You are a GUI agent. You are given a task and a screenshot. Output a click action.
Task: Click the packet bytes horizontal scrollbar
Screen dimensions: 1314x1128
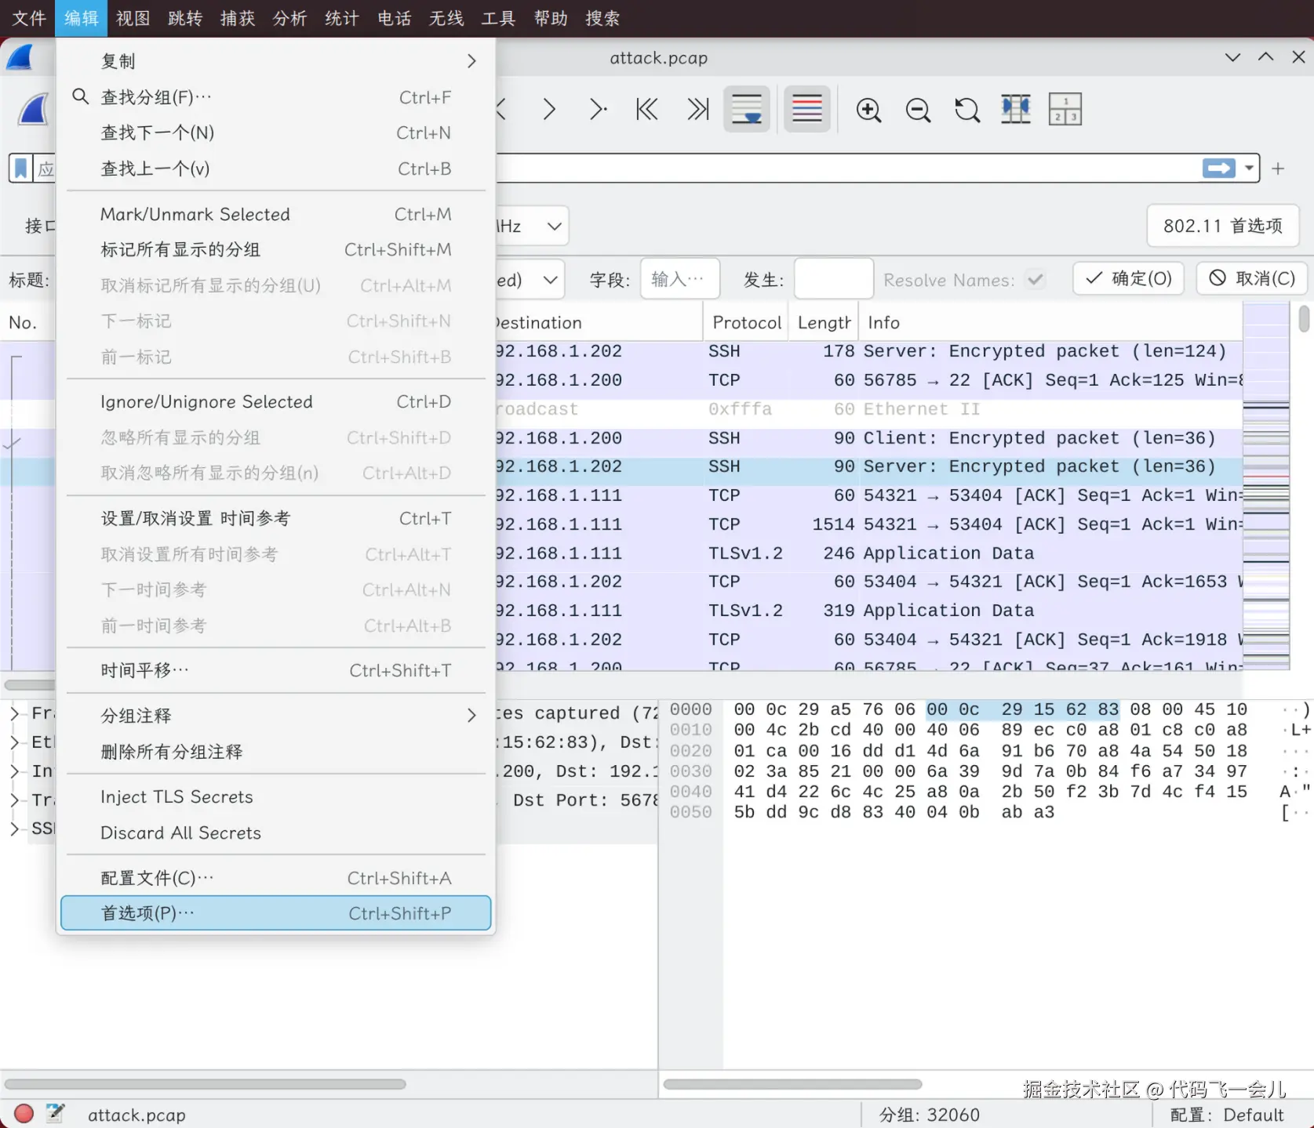click(x=792, y=1084)
